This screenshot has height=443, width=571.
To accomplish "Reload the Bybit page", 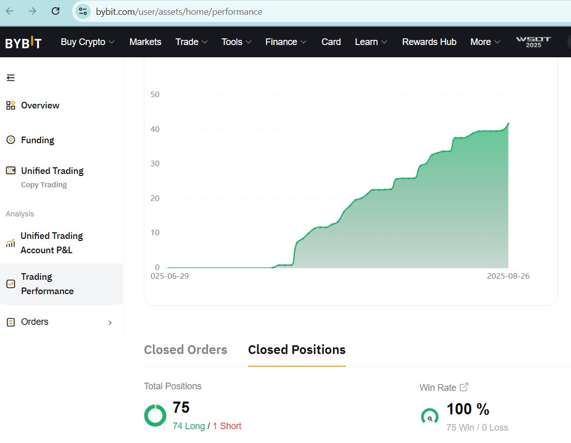I will (x=55, y=11).
